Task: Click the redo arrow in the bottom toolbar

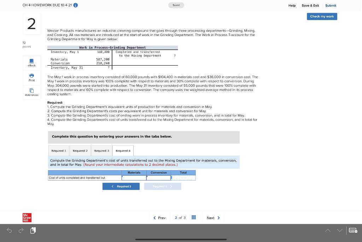Action: click(x=21, y=230)
